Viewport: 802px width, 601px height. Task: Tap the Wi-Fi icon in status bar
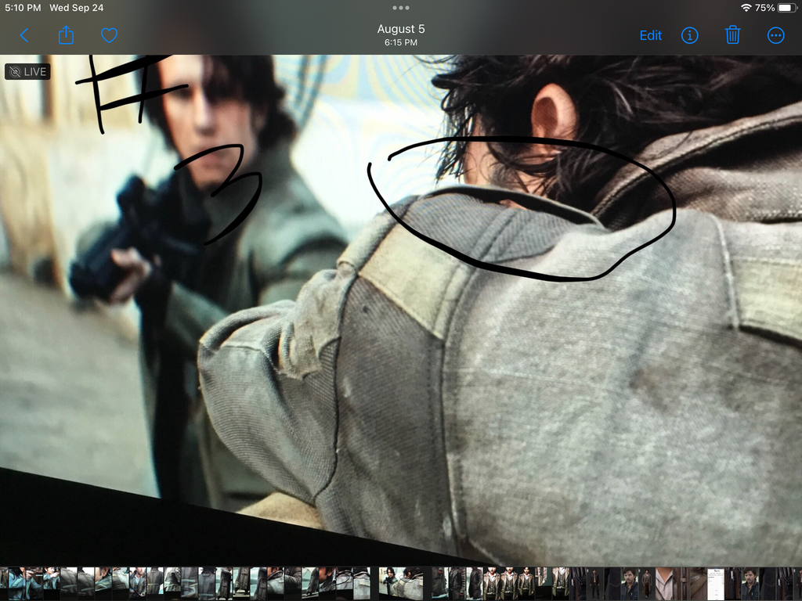coord(746,8)
